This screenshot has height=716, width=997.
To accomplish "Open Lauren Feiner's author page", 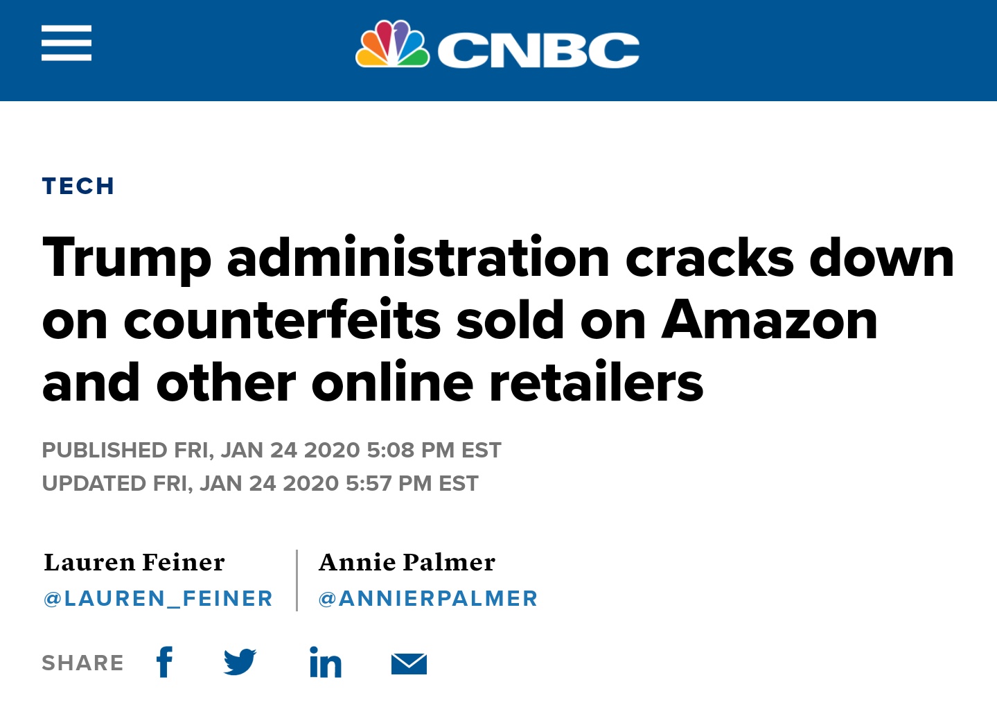I will 134,562.
